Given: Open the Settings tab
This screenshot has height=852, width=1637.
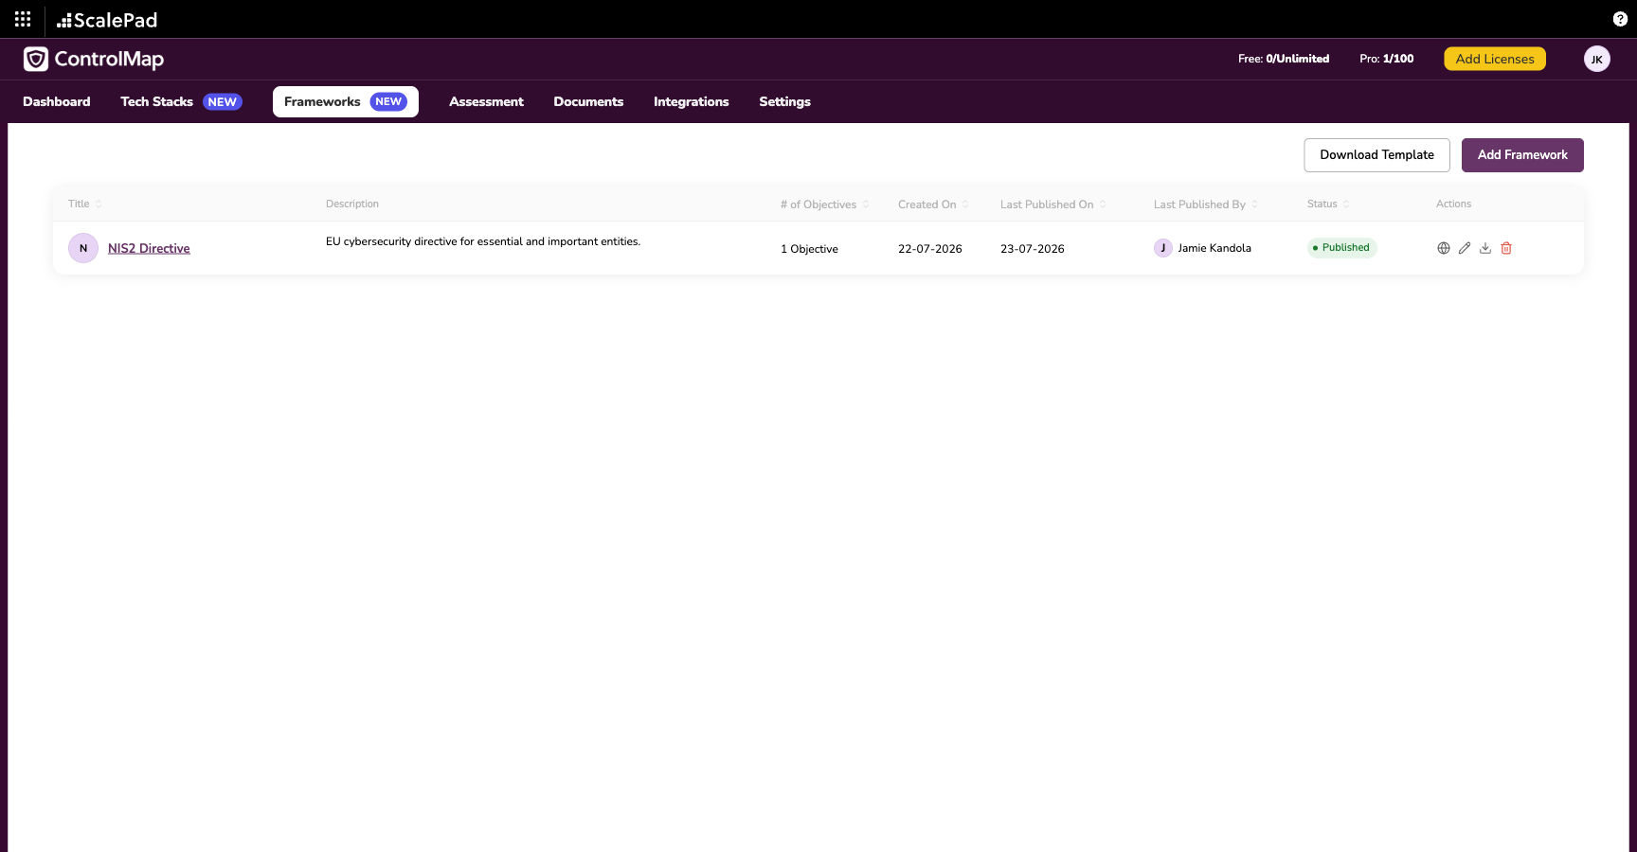Looking at the screenshot, I should 784,101.
